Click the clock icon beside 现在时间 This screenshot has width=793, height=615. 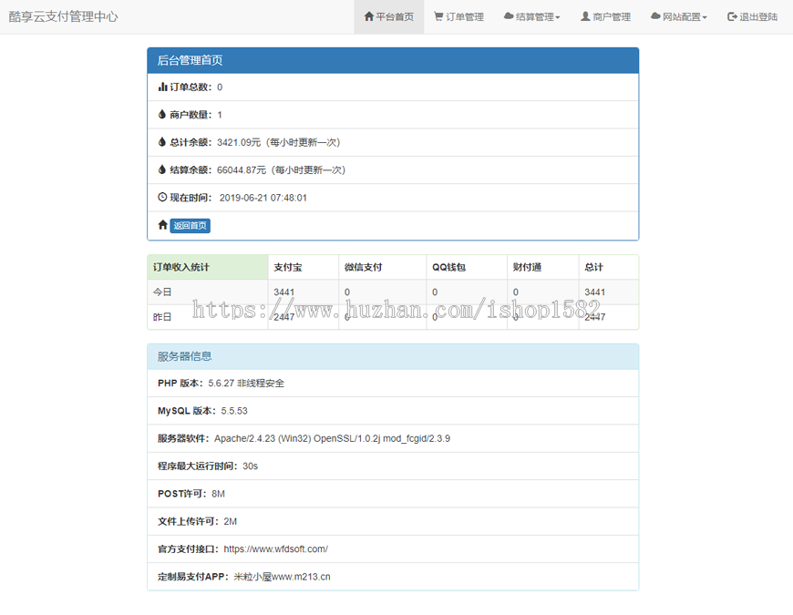point(162,197)
